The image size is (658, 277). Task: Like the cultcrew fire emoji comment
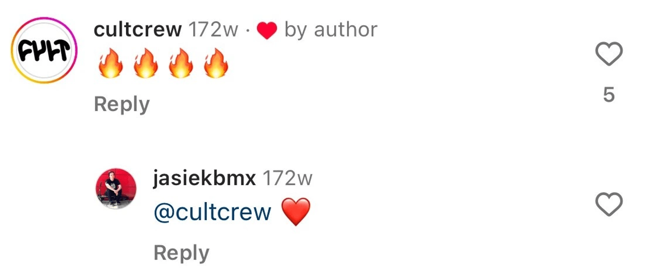tap(609, 54)
